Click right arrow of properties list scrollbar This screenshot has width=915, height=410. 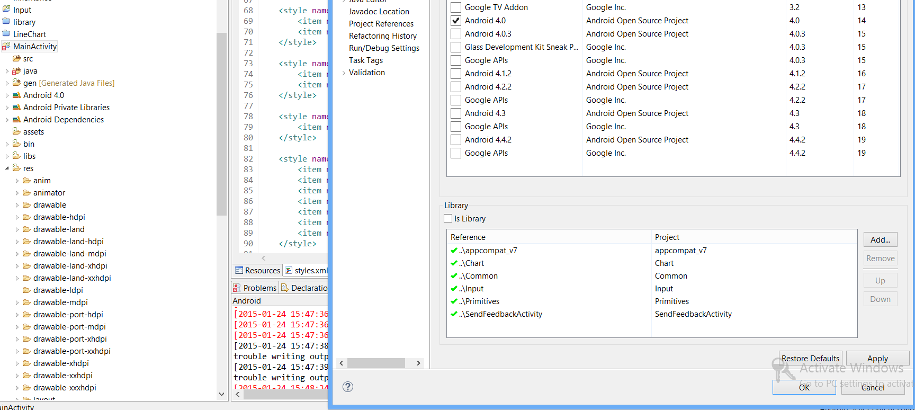click(418, 363)
